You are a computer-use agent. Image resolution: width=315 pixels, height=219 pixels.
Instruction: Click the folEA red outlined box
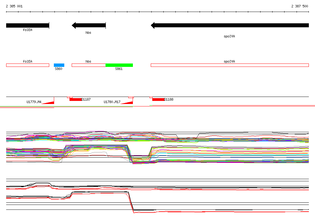coord(28,65)
